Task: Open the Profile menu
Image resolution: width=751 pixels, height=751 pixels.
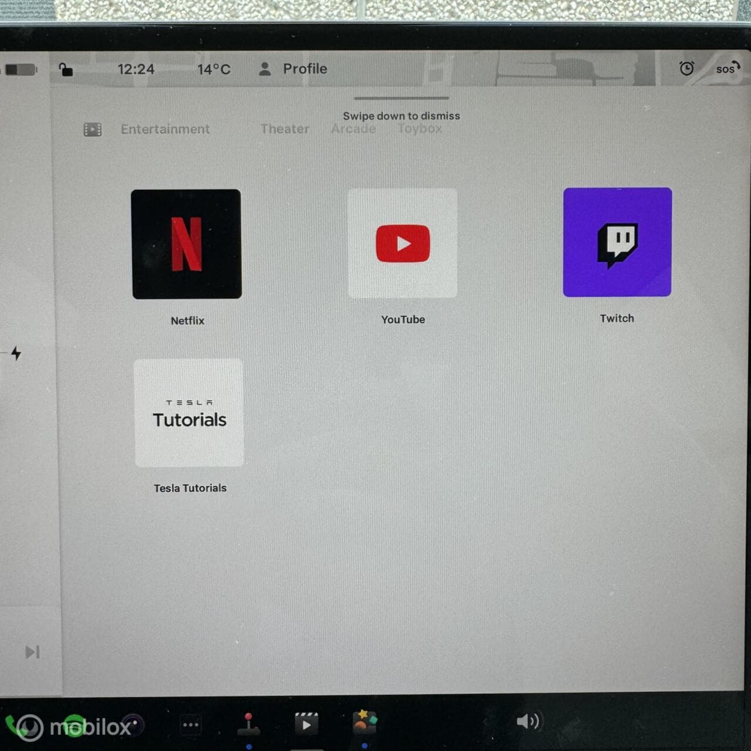Action: coord(293,69)
